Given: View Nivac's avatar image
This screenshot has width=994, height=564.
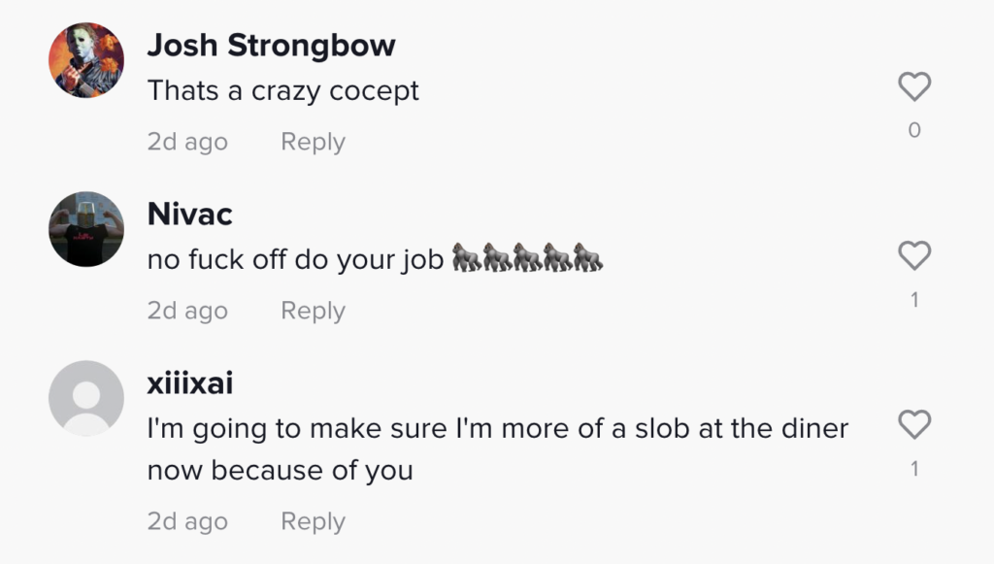Looking at the screenshot, I should pyautogui.click(x=86, y=229).
